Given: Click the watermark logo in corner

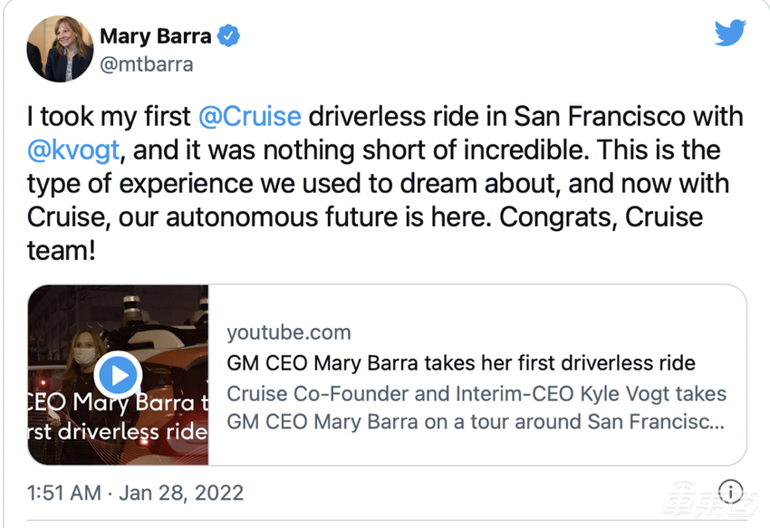Looking at the screenshot, I should [x=710, y=500].
